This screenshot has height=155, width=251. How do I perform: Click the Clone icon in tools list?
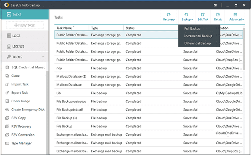[7, 76]
